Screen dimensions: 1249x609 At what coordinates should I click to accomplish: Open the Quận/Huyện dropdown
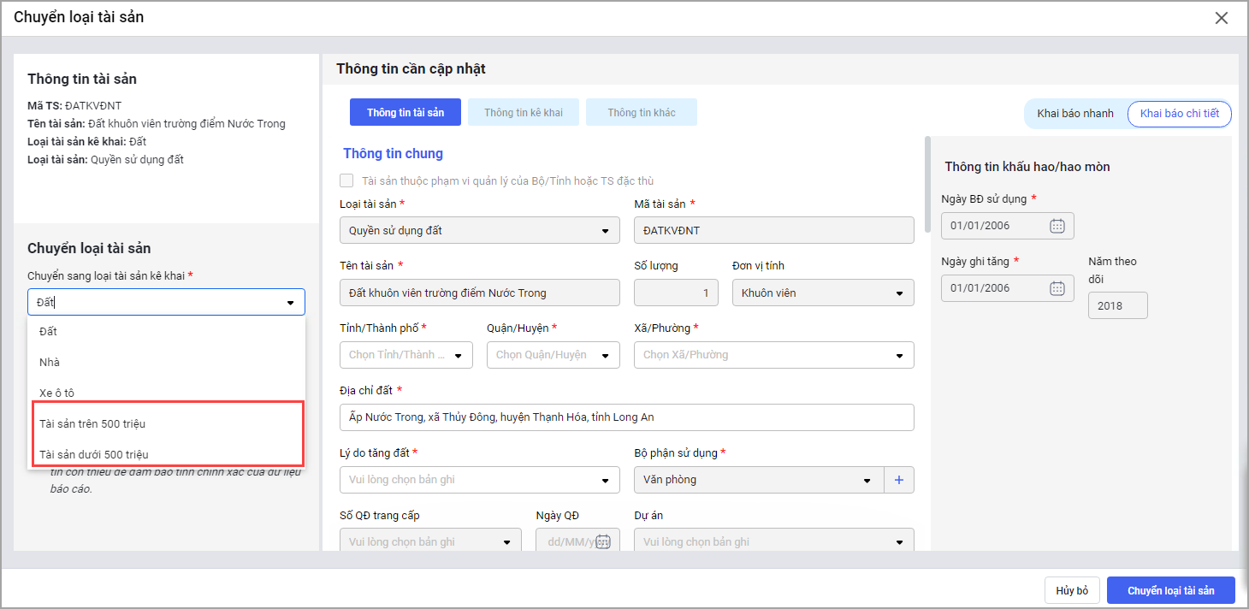pyautogui.click(x=606, y=355)
